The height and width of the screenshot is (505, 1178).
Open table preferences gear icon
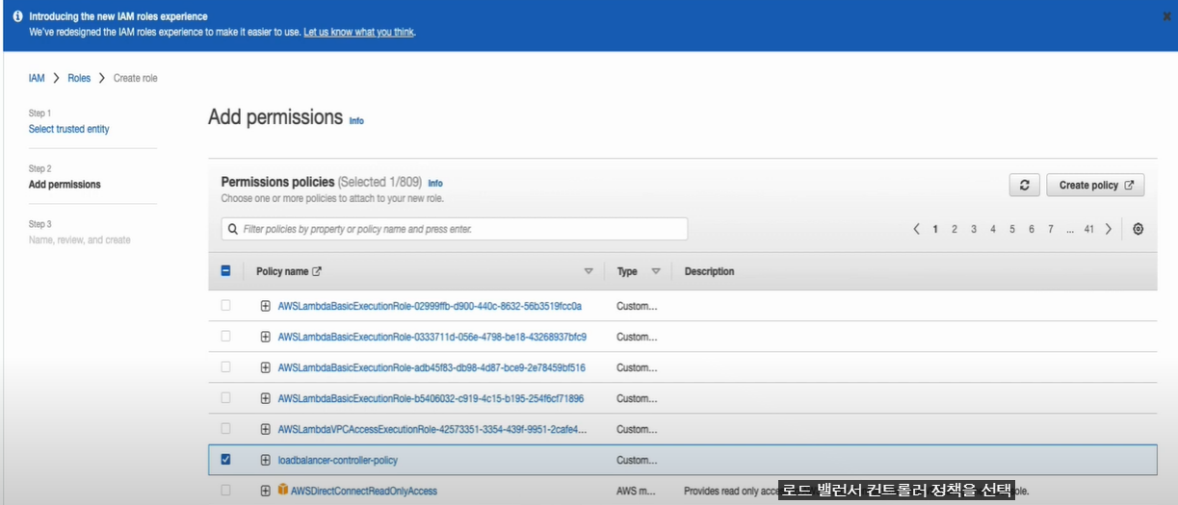click(x=1139, y=229)
